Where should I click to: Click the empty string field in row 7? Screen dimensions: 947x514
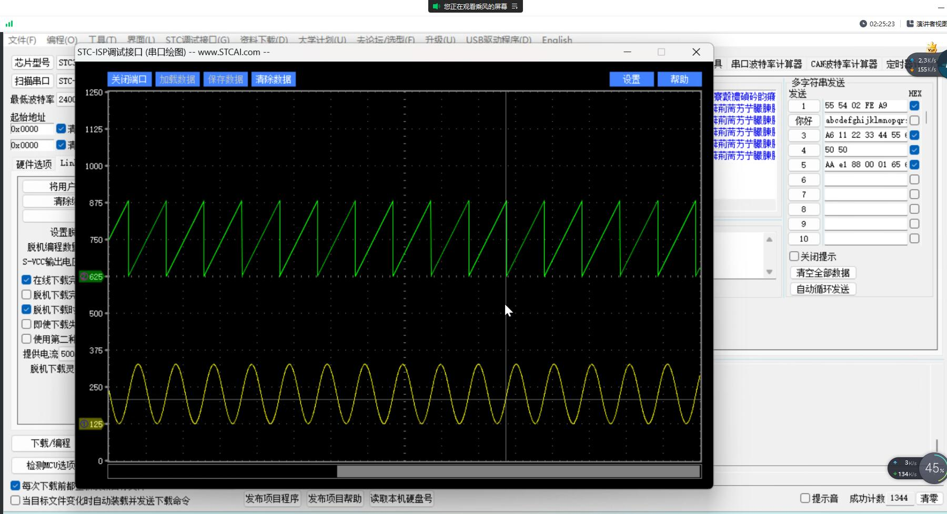pos(865,194)
